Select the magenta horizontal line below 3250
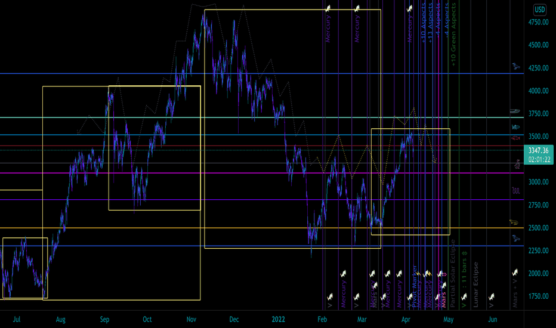556x328 pixels. (x=262, y=173)
